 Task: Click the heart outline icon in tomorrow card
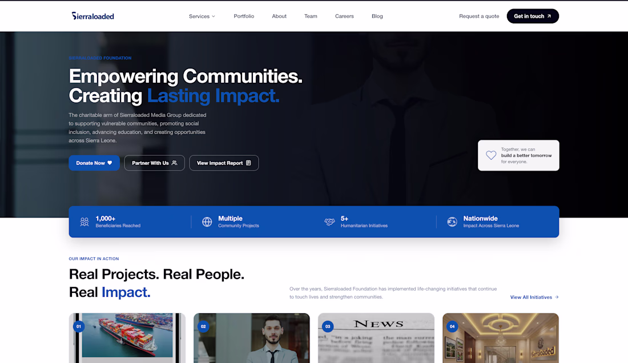pos(491,155)
